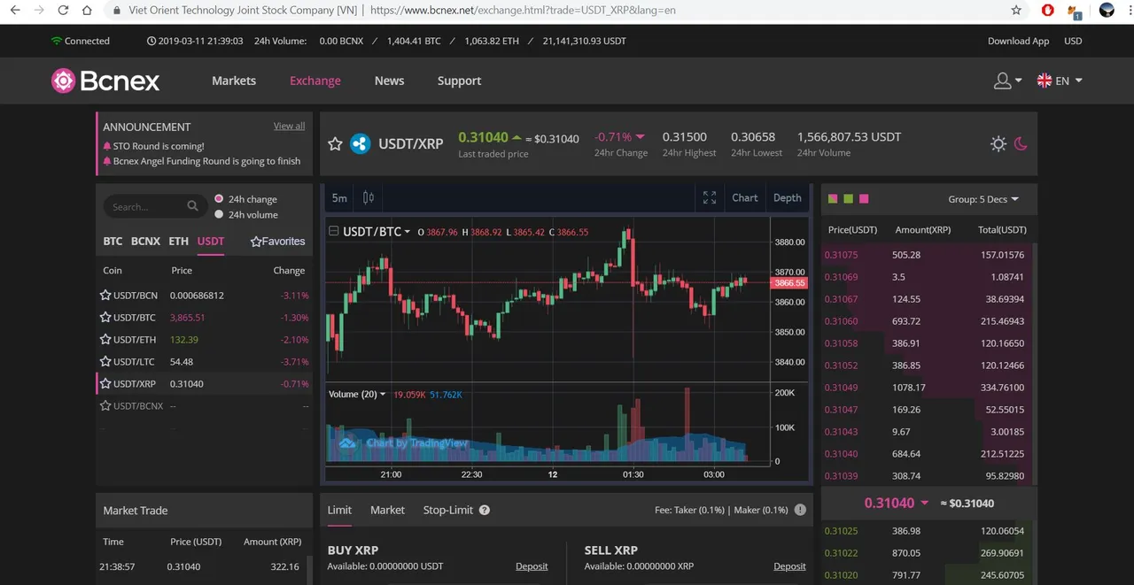Switch to the BCNX market tab
1134x585 pixels.
pyautogui.click(x=145, y=242)
